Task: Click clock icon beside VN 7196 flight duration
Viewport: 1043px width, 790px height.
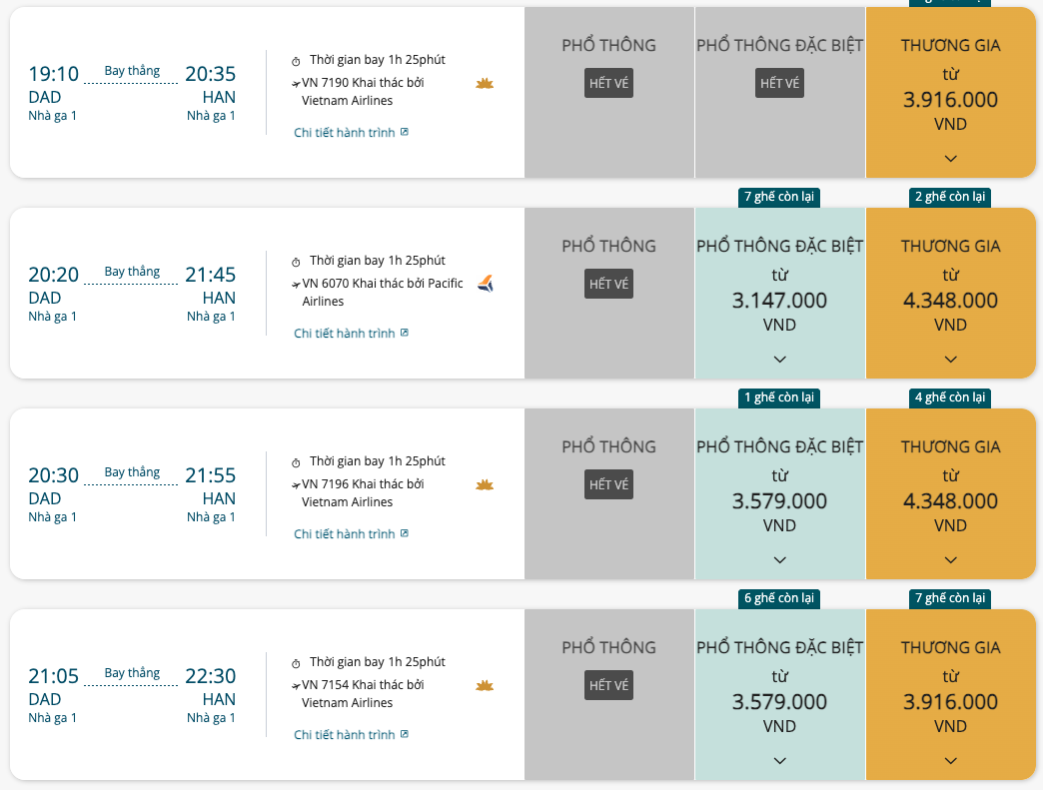Action: pos(296,462)
